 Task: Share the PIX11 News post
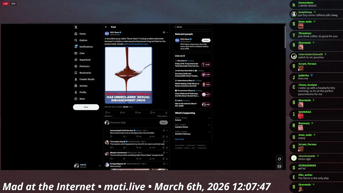166,113
